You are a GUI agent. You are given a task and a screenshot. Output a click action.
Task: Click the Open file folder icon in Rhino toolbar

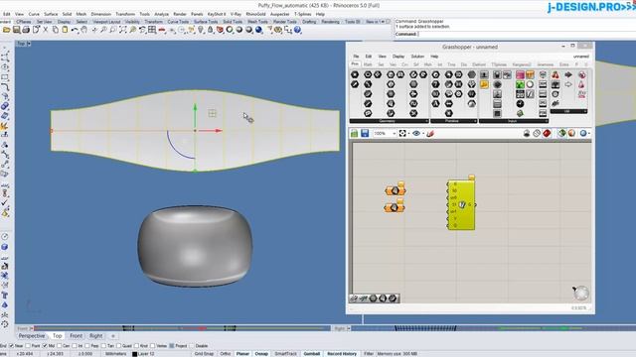tap(7, 30)
